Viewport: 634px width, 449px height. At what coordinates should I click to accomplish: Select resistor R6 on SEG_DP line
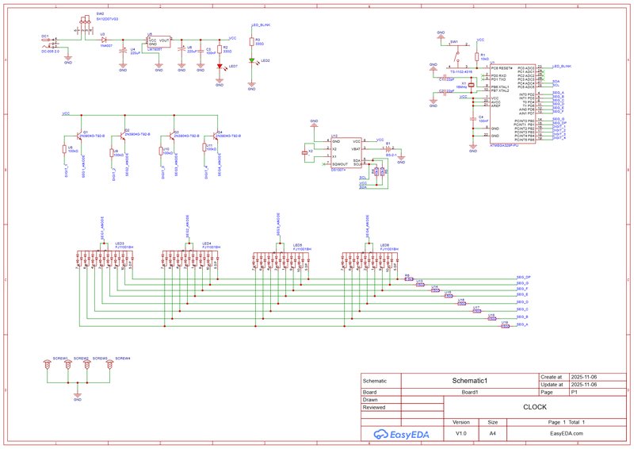click(x=409, y=279)
